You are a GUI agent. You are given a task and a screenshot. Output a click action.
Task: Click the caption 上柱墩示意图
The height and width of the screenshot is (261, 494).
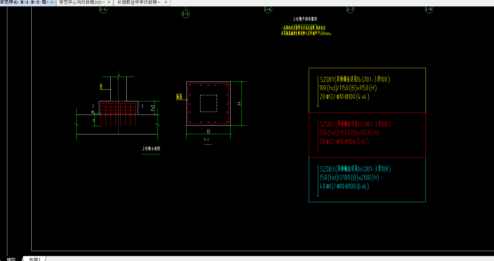151,148
